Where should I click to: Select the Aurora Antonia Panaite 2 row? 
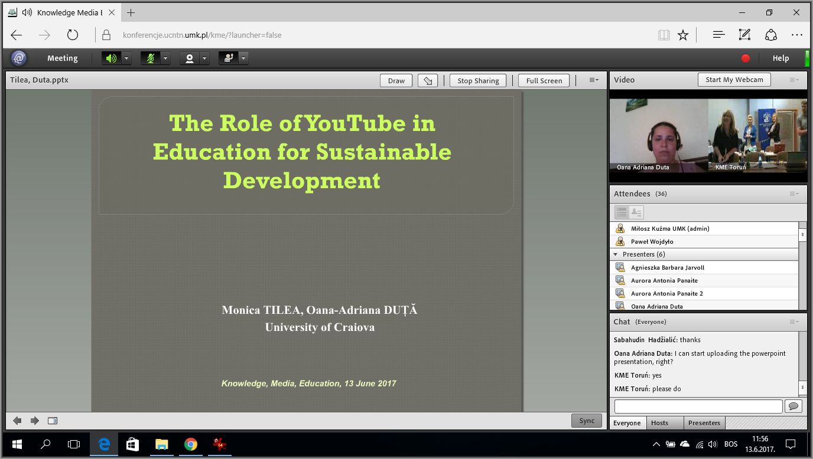(704, 293)
